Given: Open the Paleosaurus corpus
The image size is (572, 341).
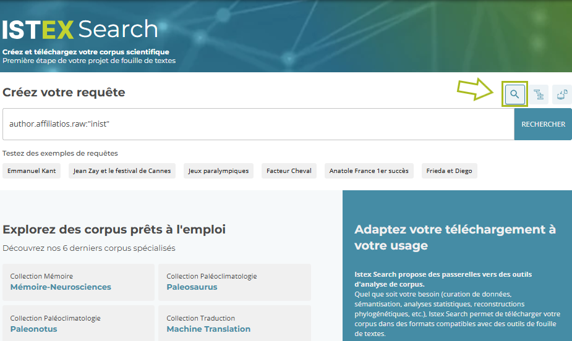Looking at the screenshot, I should click(192, 287).
